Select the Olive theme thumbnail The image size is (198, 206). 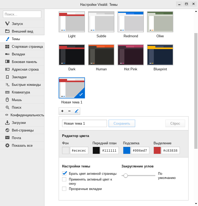(160, 22)
